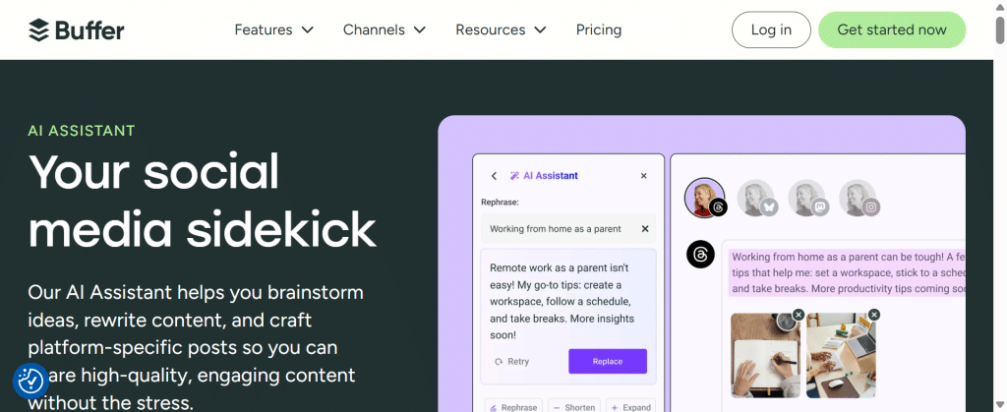Click the AI Assistant magic wand icon
The height and width of the screenshot is (412, 1007).
tap(514, 176)
